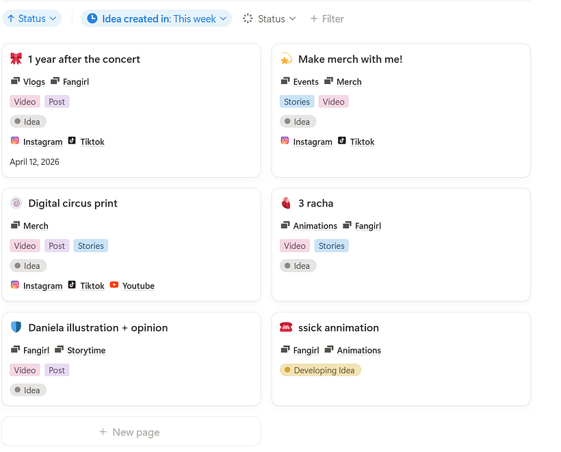Image resolution: width=561 pixels, height=452 pixels.
Task: Click the Instagram icon on "1 year after the concert"
Action: pos(14,142)
